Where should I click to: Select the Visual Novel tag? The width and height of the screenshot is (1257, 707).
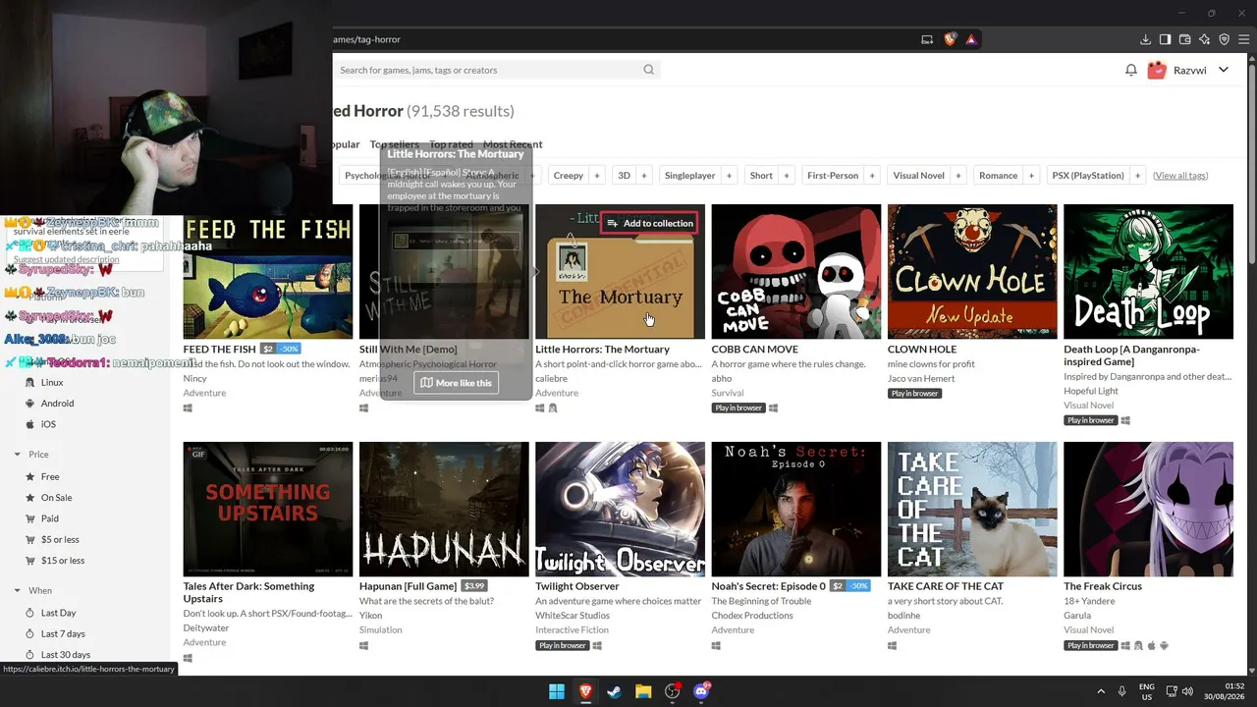pos(918,176)
